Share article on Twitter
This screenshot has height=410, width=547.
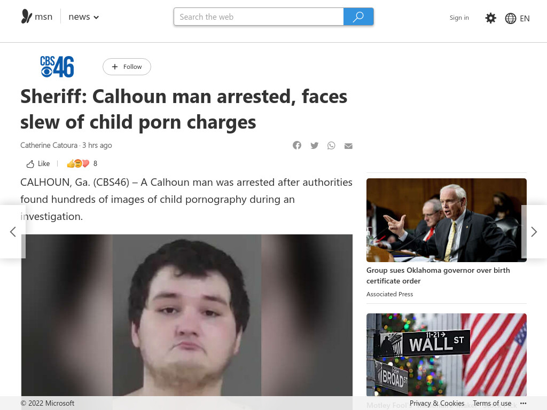tap(314, 145)
